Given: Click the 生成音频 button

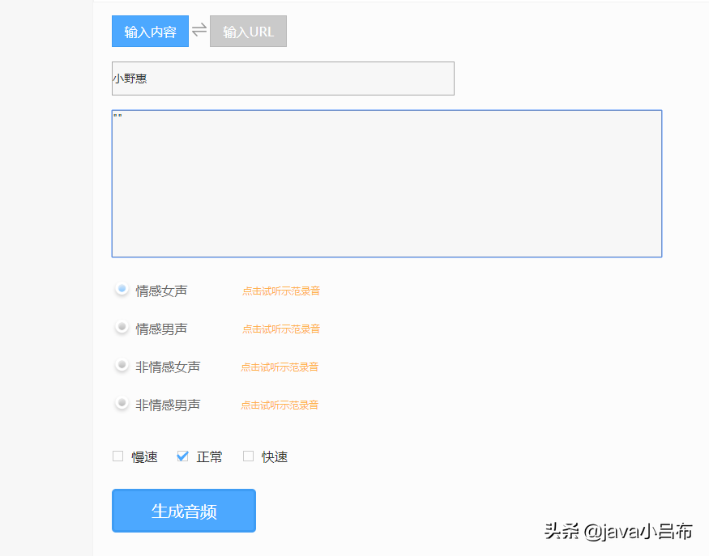Looking at the screenshot, I should click(184, 511).
